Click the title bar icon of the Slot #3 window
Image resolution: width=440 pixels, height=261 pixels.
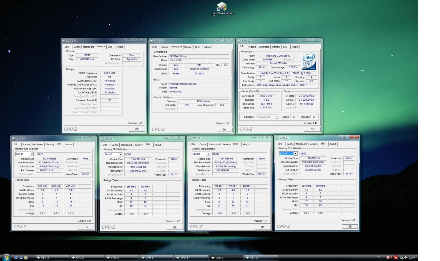point(190,138)
